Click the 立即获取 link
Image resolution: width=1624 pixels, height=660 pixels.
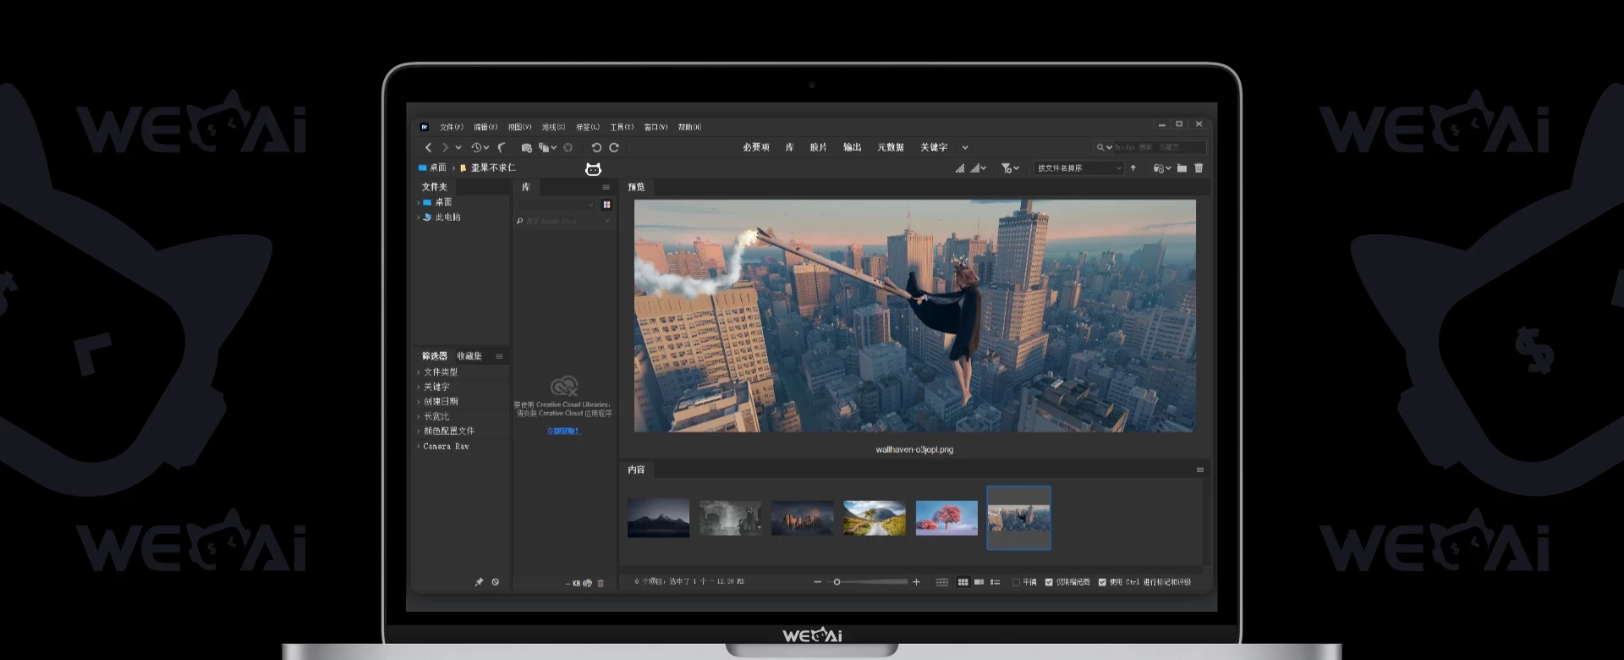click(x=563, y=432)
